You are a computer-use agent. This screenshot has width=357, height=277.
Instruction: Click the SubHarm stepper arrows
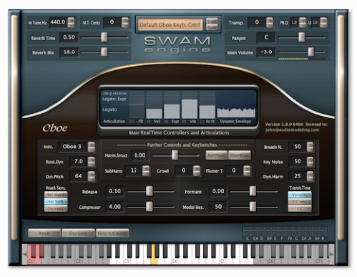click(146, 170)
